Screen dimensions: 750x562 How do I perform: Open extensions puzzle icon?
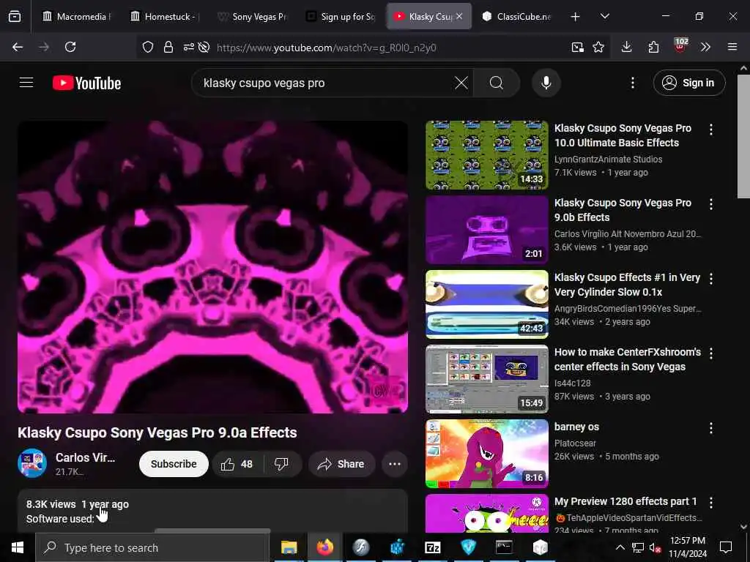(653, 47)
